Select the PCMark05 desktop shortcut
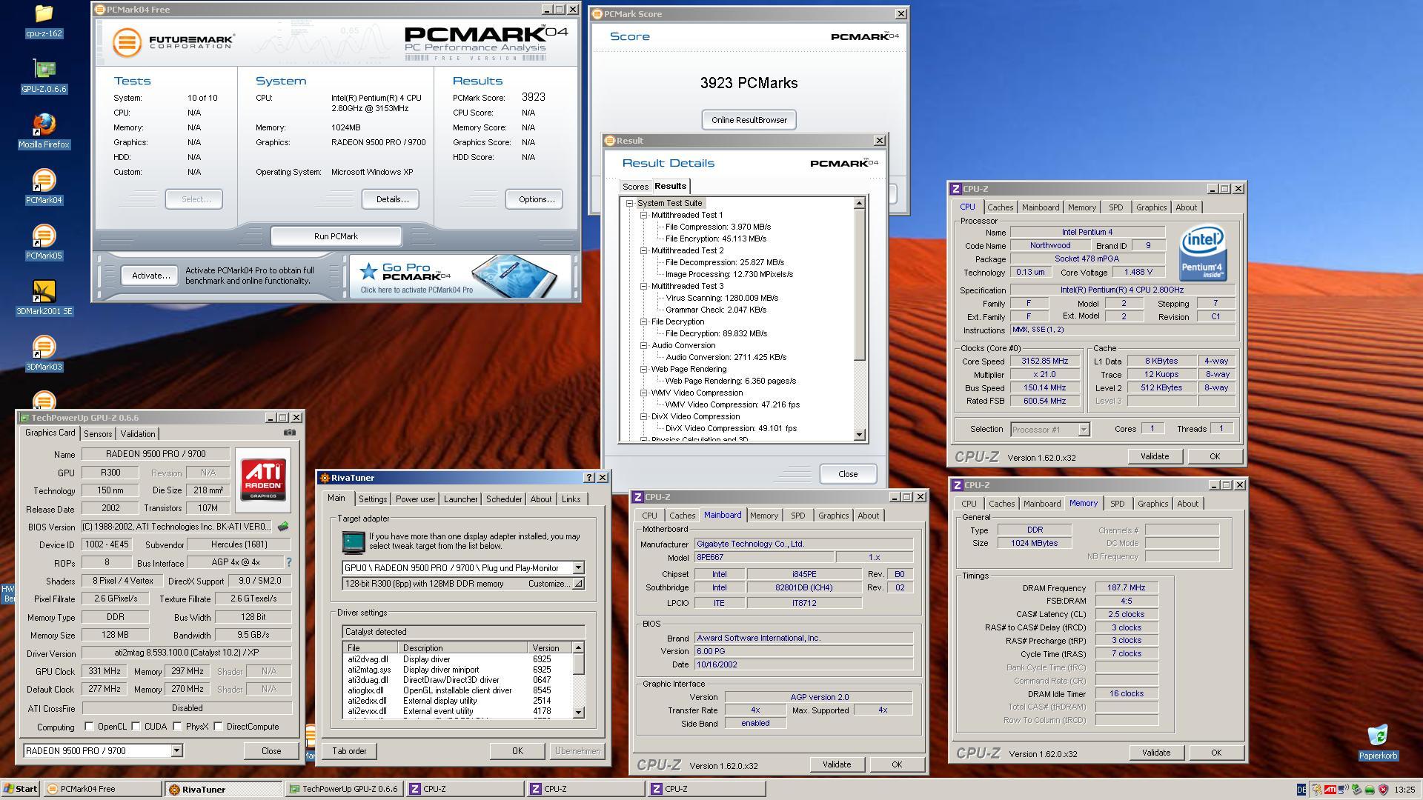This screenshot has height=800, width=1423. tap(44, 243)
